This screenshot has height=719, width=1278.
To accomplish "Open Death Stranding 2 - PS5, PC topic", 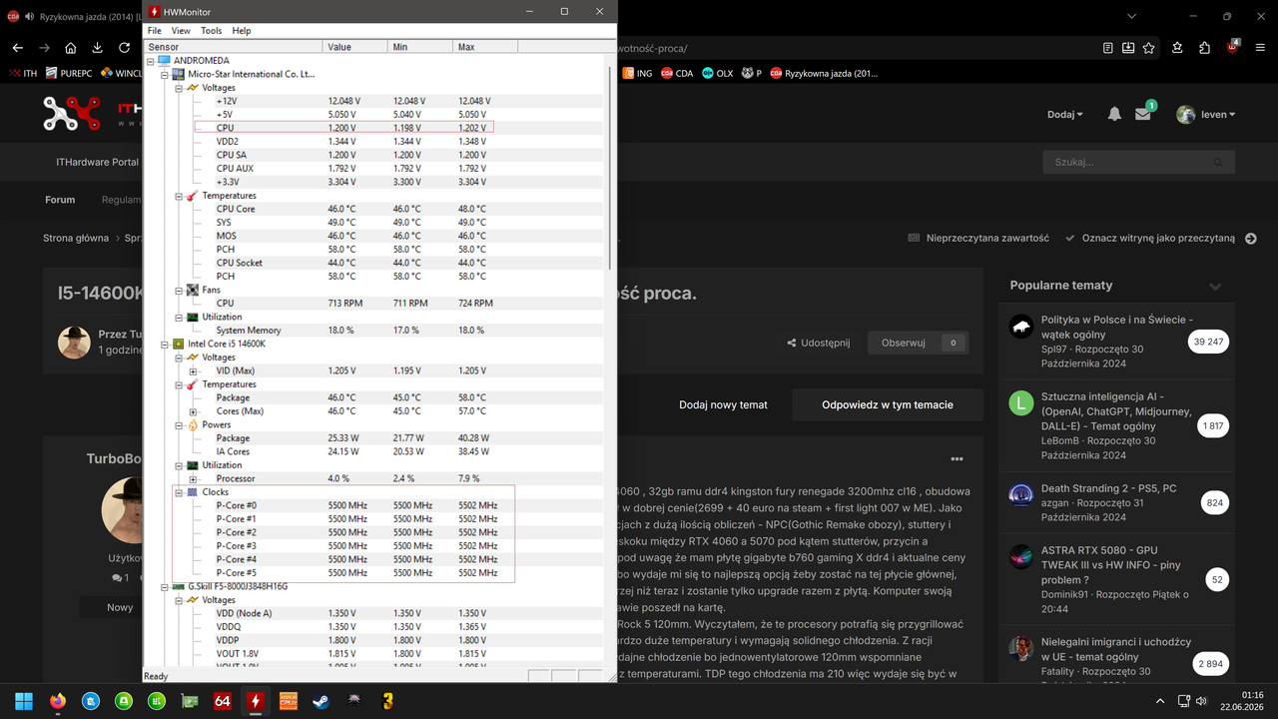I will tap(1109, 488).
